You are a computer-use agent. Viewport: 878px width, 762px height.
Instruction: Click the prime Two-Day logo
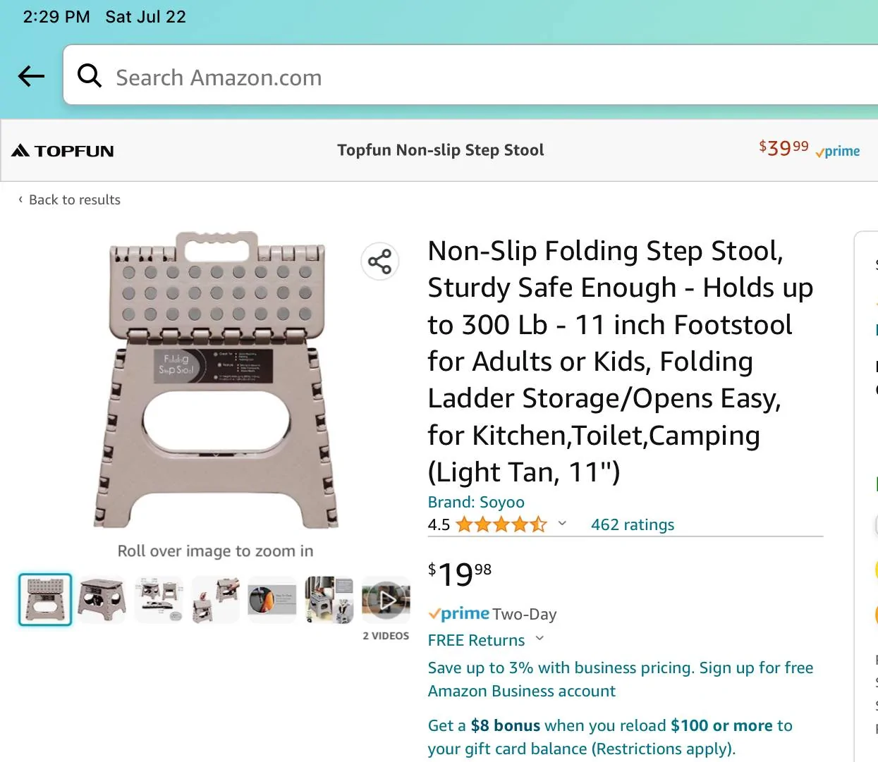click(459, 614)
